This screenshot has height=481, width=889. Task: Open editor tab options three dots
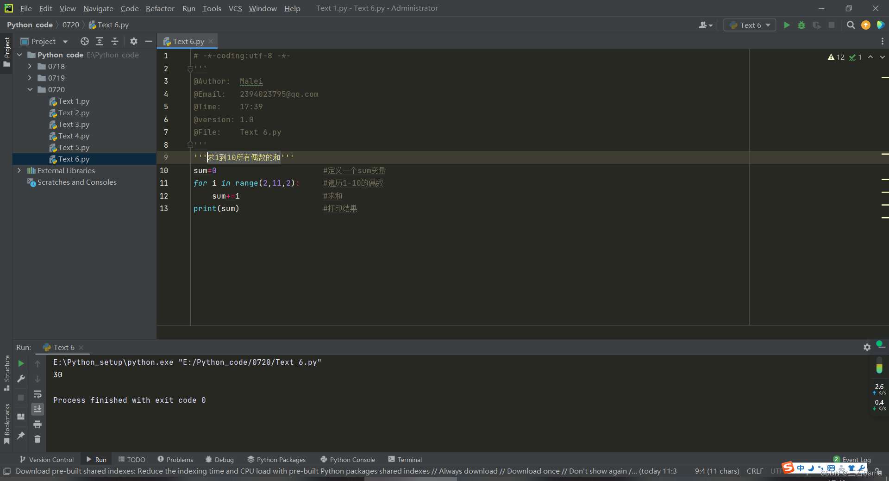pyautogui.click(x=882, y=41)
